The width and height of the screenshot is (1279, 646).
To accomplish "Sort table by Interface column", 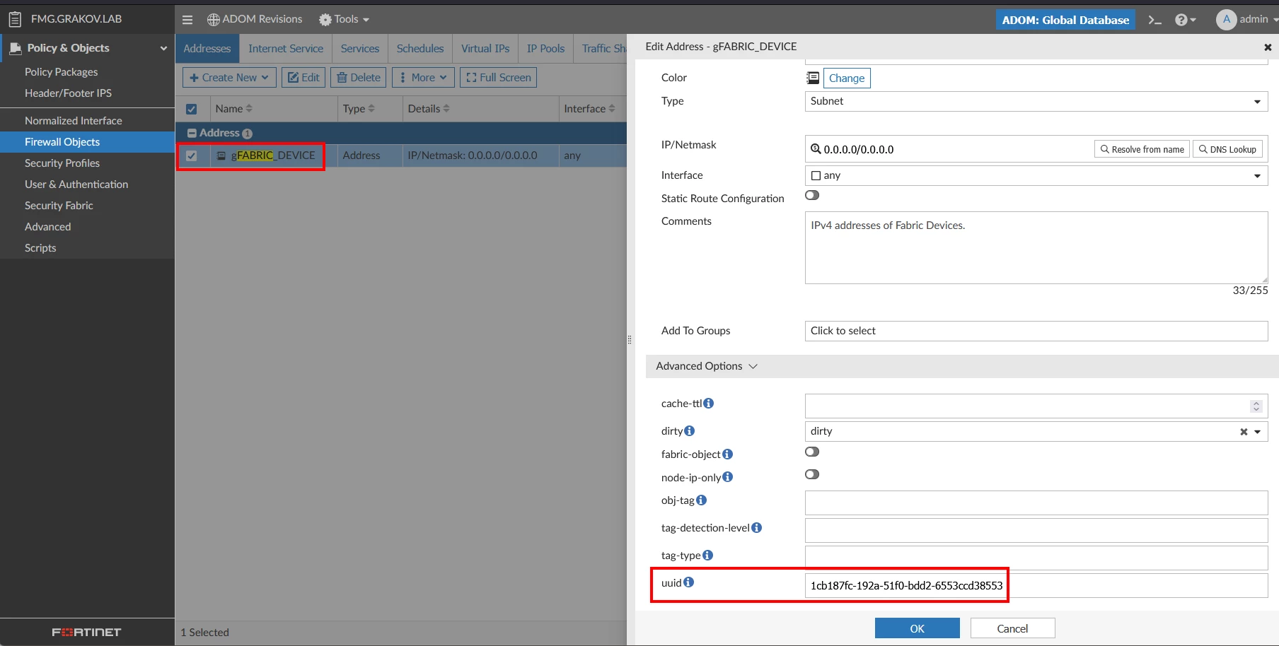I will click(x=612, y=109).
